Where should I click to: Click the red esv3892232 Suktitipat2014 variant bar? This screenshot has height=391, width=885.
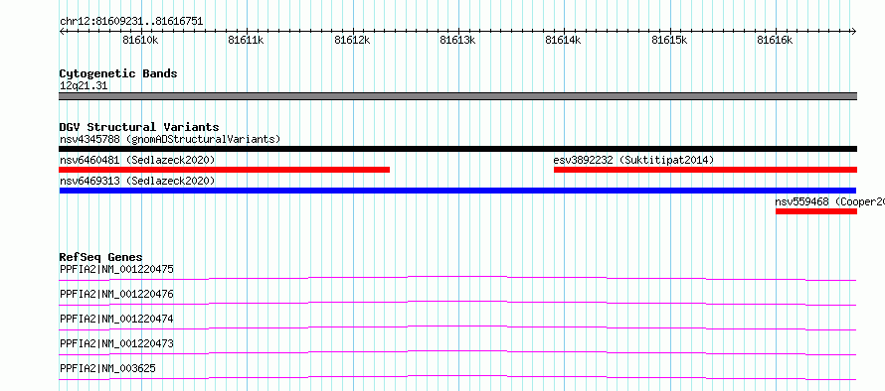tap(706, 170)
